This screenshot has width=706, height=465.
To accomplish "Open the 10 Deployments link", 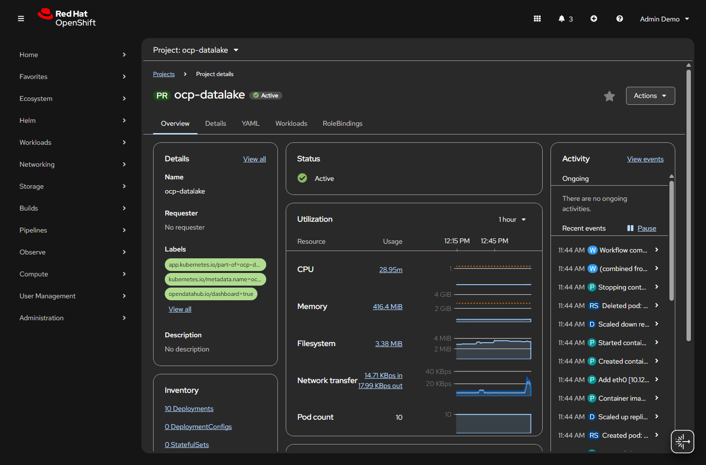I will tap(189, 408).
